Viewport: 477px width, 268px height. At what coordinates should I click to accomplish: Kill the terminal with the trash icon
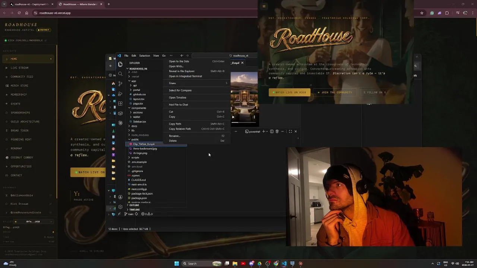tap(277, 131)
